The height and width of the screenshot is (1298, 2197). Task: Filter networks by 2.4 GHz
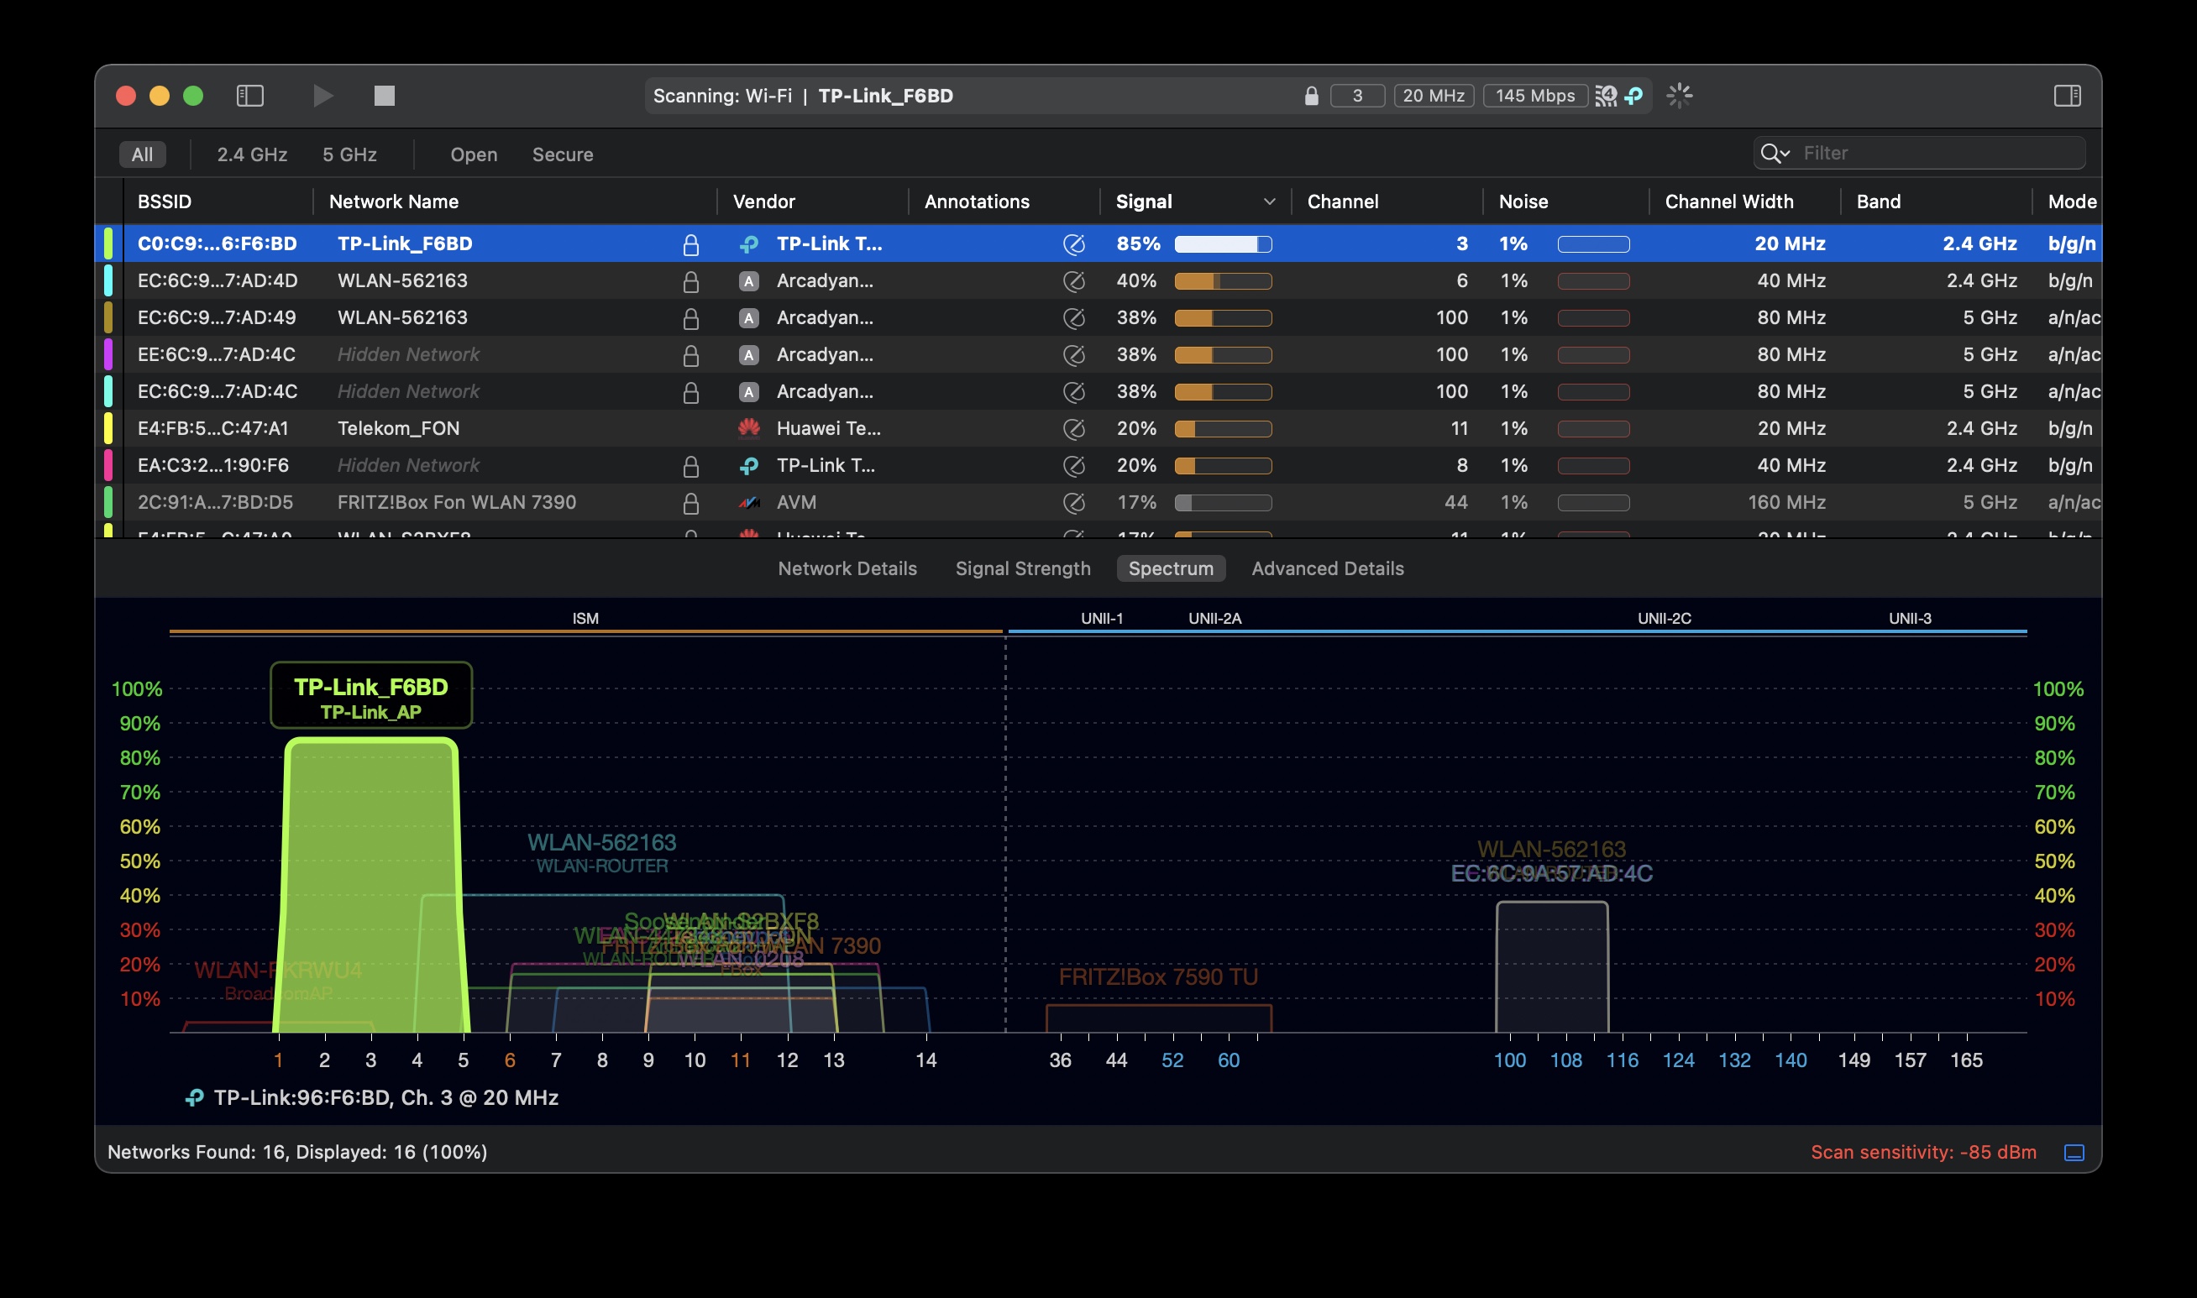tap(252, 154)
